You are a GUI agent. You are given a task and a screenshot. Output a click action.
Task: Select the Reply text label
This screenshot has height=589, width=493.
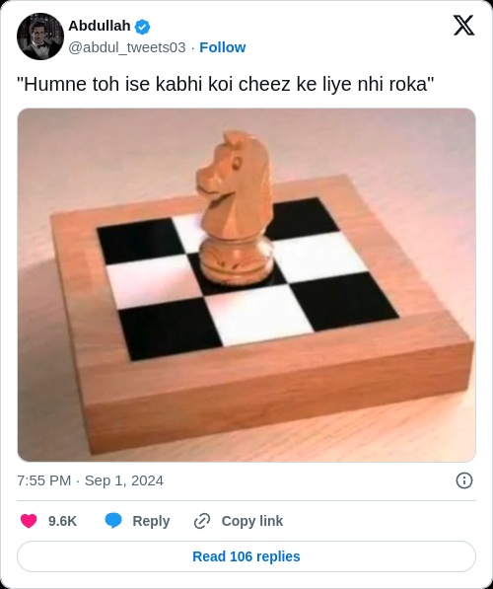(151, 521)
